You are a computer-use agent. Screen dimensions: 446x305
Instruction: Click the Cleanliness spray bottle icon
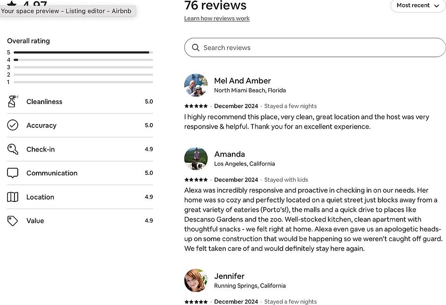13,102
